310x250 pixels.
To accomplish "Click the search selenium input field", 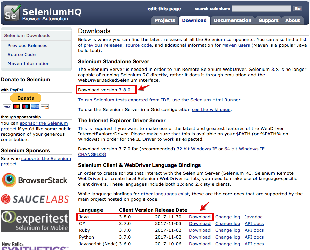I will click(261, 9).
